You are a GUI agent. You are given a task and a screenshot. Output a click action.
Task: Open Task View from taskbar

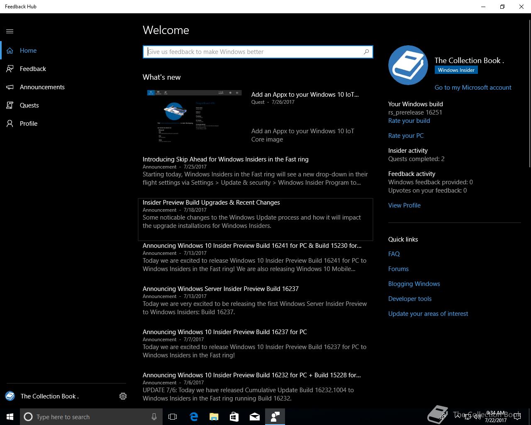pos(173,417)
